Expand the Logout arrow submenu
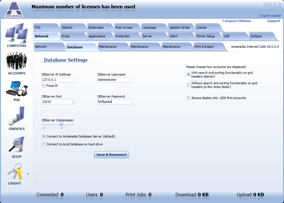 [28, 174]
